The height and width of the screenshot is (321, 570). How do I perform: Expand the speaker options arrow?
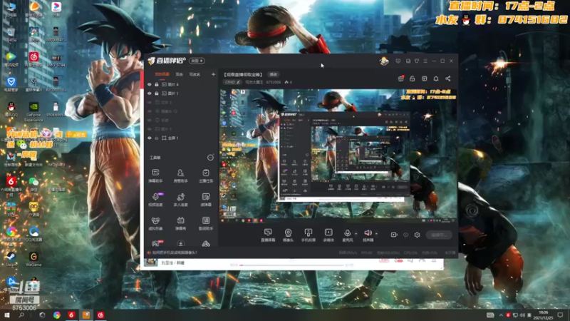click(376, 234)
